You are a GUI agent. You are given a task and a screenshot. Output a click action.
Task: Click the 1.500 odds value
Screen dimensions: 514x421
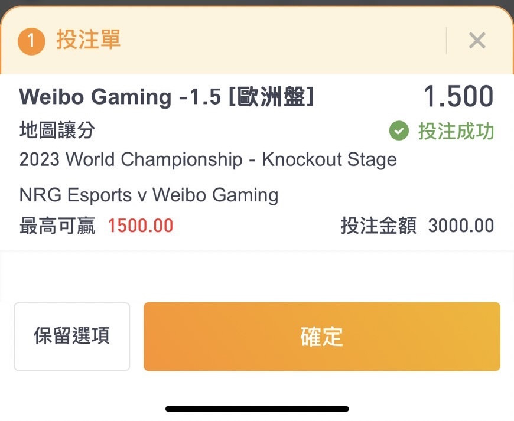pos(458,96)
